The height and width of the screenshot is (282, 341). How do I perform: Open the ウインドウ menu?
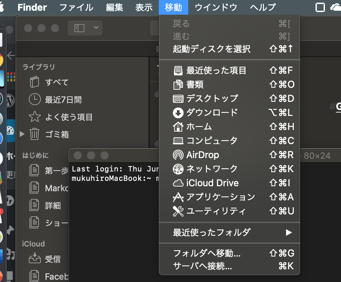point(216,7)
